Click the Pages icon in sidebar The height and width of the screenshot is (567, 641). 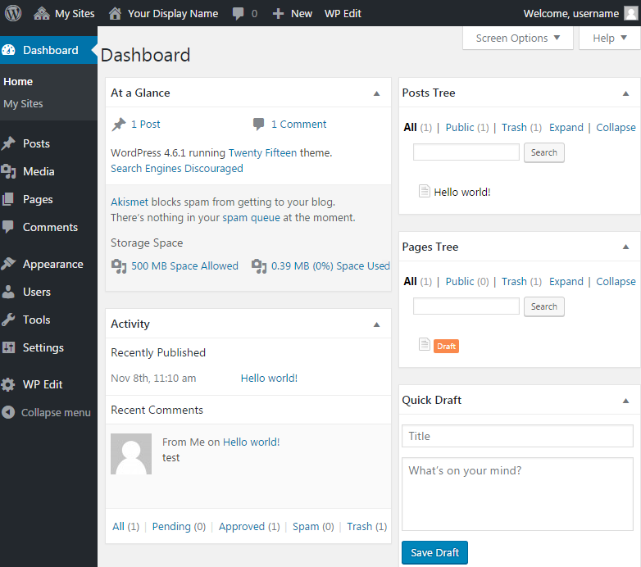8,199
